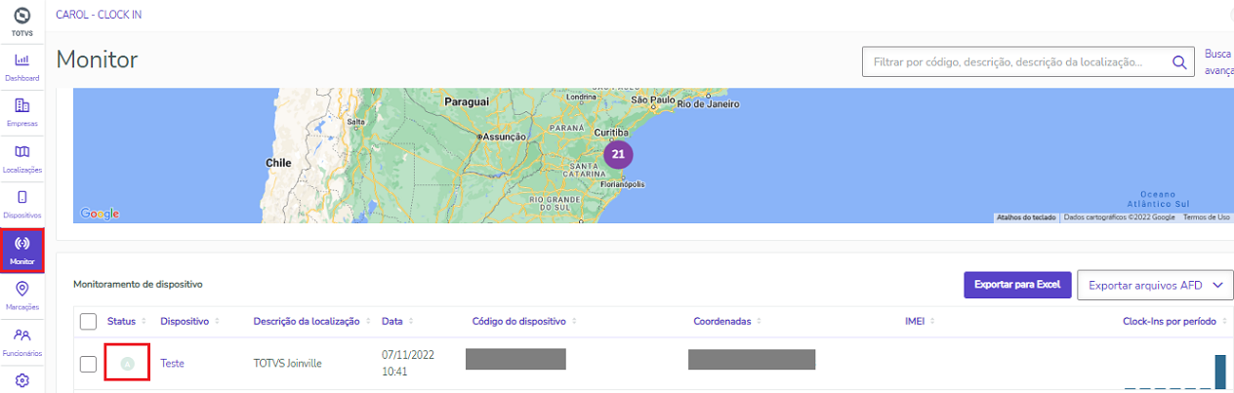Click the Clock-Ins bar chart for Teste
The height and width of the screenshot is (393, 1234).
point(1174,373)
